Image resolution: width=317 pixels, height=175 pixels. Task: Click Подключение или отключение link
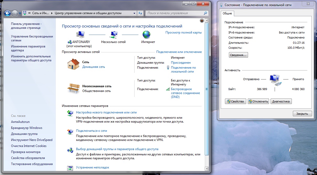pos(179,52)
